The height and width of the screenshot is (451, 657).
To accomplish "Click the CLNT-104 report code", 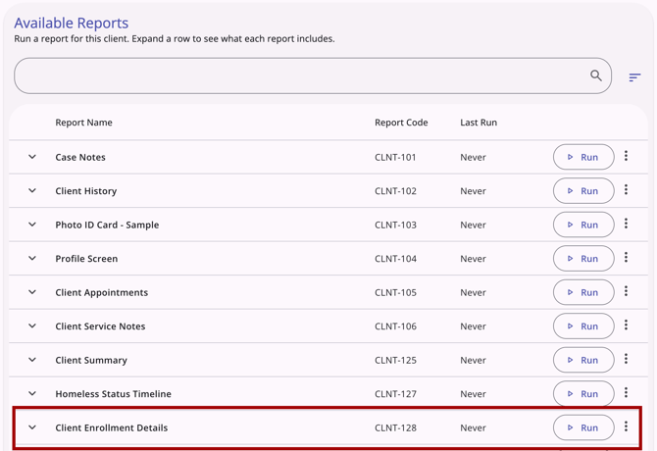I will point(395,259).
